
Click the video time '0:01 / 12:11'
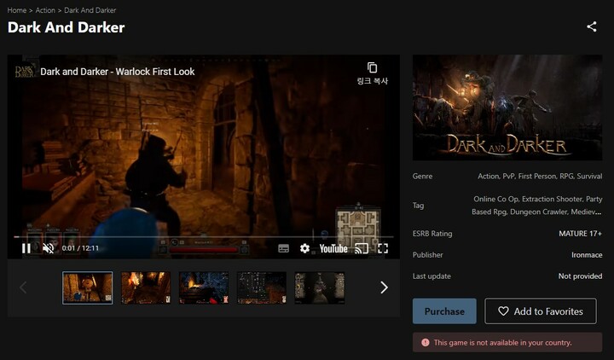click(80, 248)
